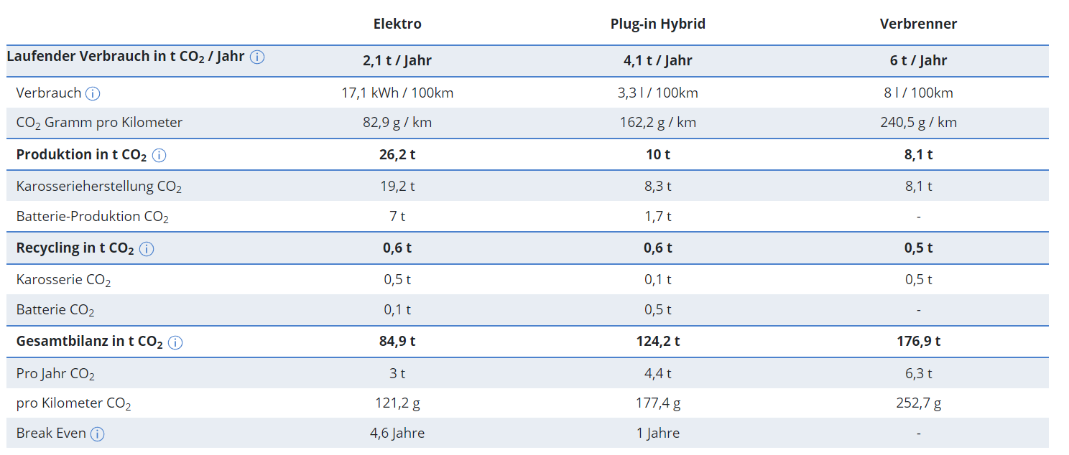Image resolution: width=1069 pixels, height=455 pixels.
Task: Click the Karosserieherstellung CO2 row label
Action: [x=99, y=187]
